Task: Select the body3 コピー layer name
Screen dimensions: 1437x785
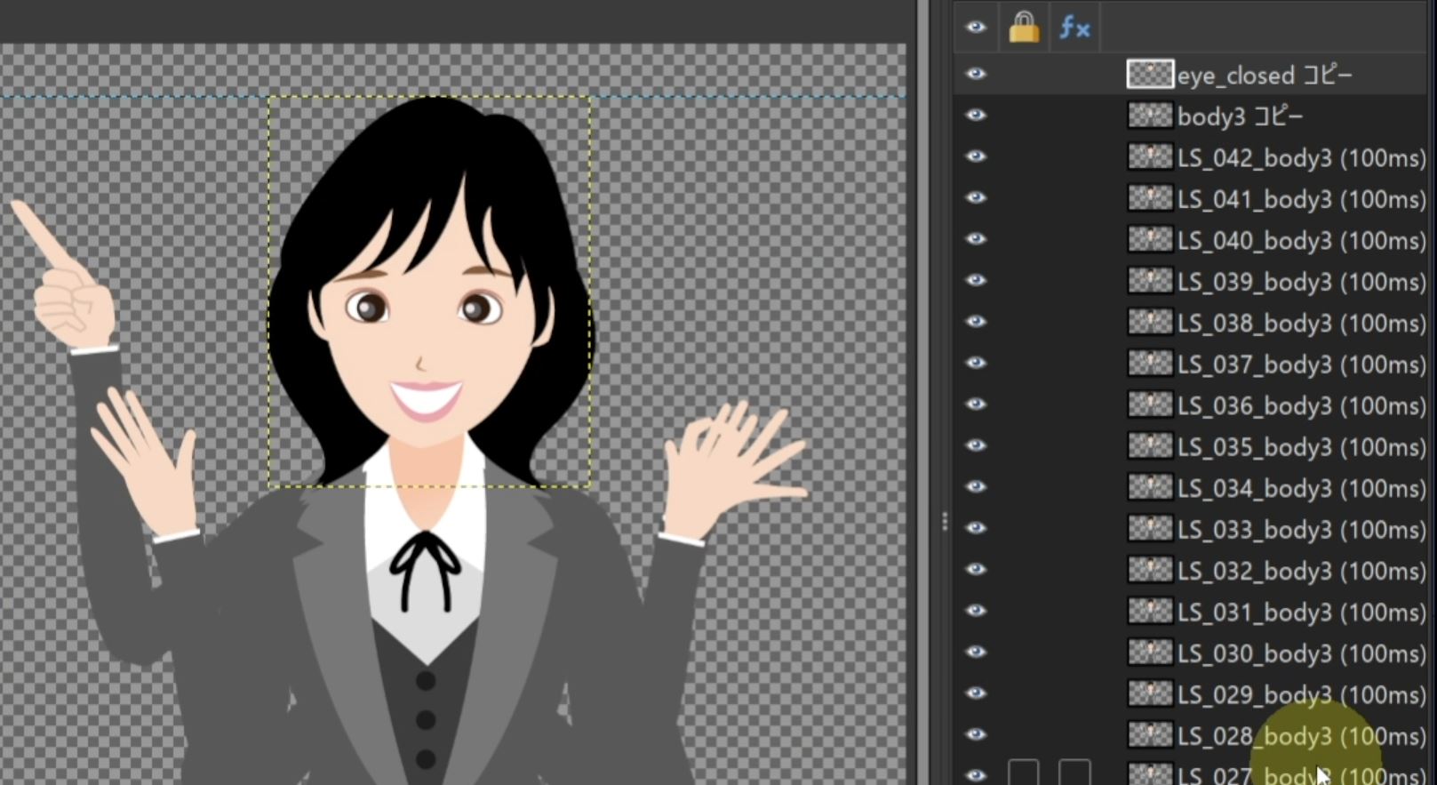Action: (x=1240, y=116)
